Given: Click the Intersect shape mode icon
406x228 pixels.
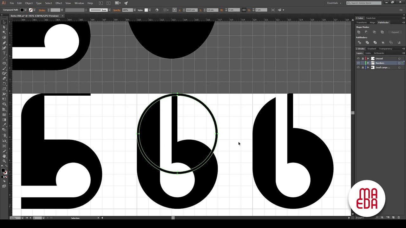Looking at the screenshot, I should point(374,32).
